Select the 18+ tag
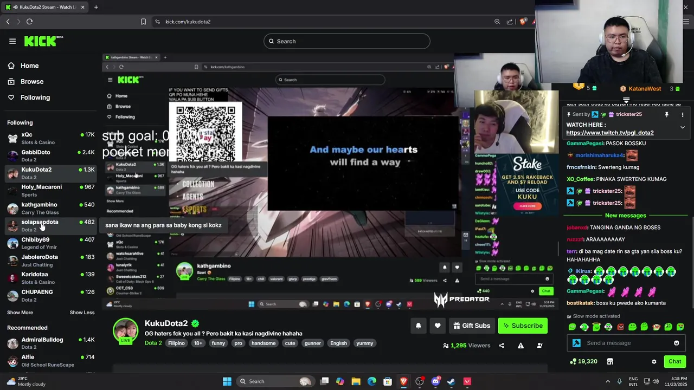This screenshot has width=694, height=390. [x=198, y=343]
